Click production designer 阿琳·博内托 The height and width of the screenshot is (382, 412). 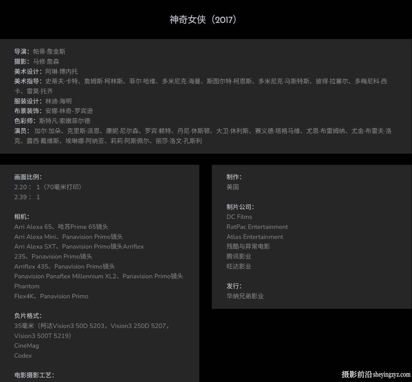pyautogui.click(x=61, y=71)
